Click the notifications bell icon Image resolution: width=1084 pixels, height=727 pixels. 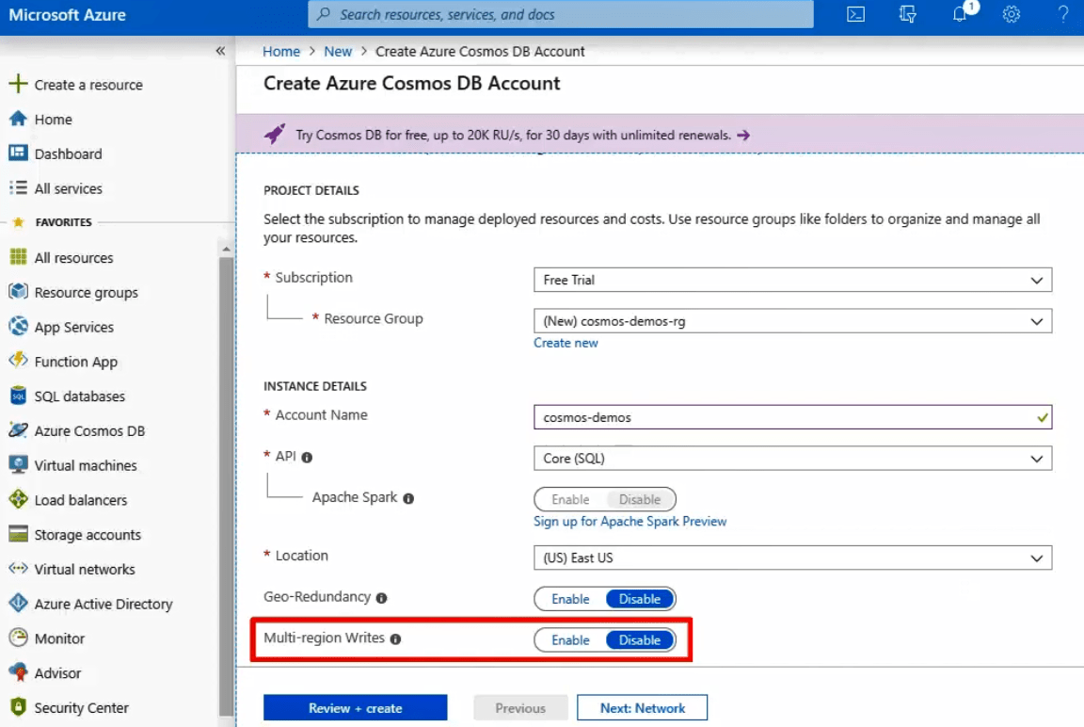[960, 14]
